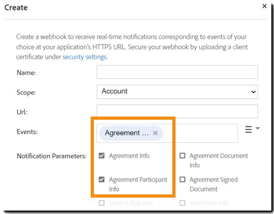Viewport: 274px width, 214px height.
Task: Enable the Agreement Document Info checkbox
Action: pyautogui.click(x=182, y=156)
